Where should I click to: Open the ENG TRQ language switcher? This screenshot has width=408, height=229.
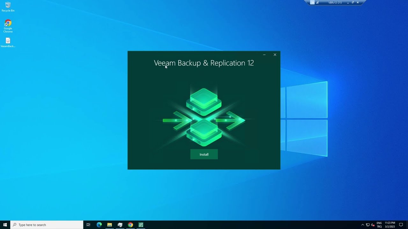[x=379, y=225]
